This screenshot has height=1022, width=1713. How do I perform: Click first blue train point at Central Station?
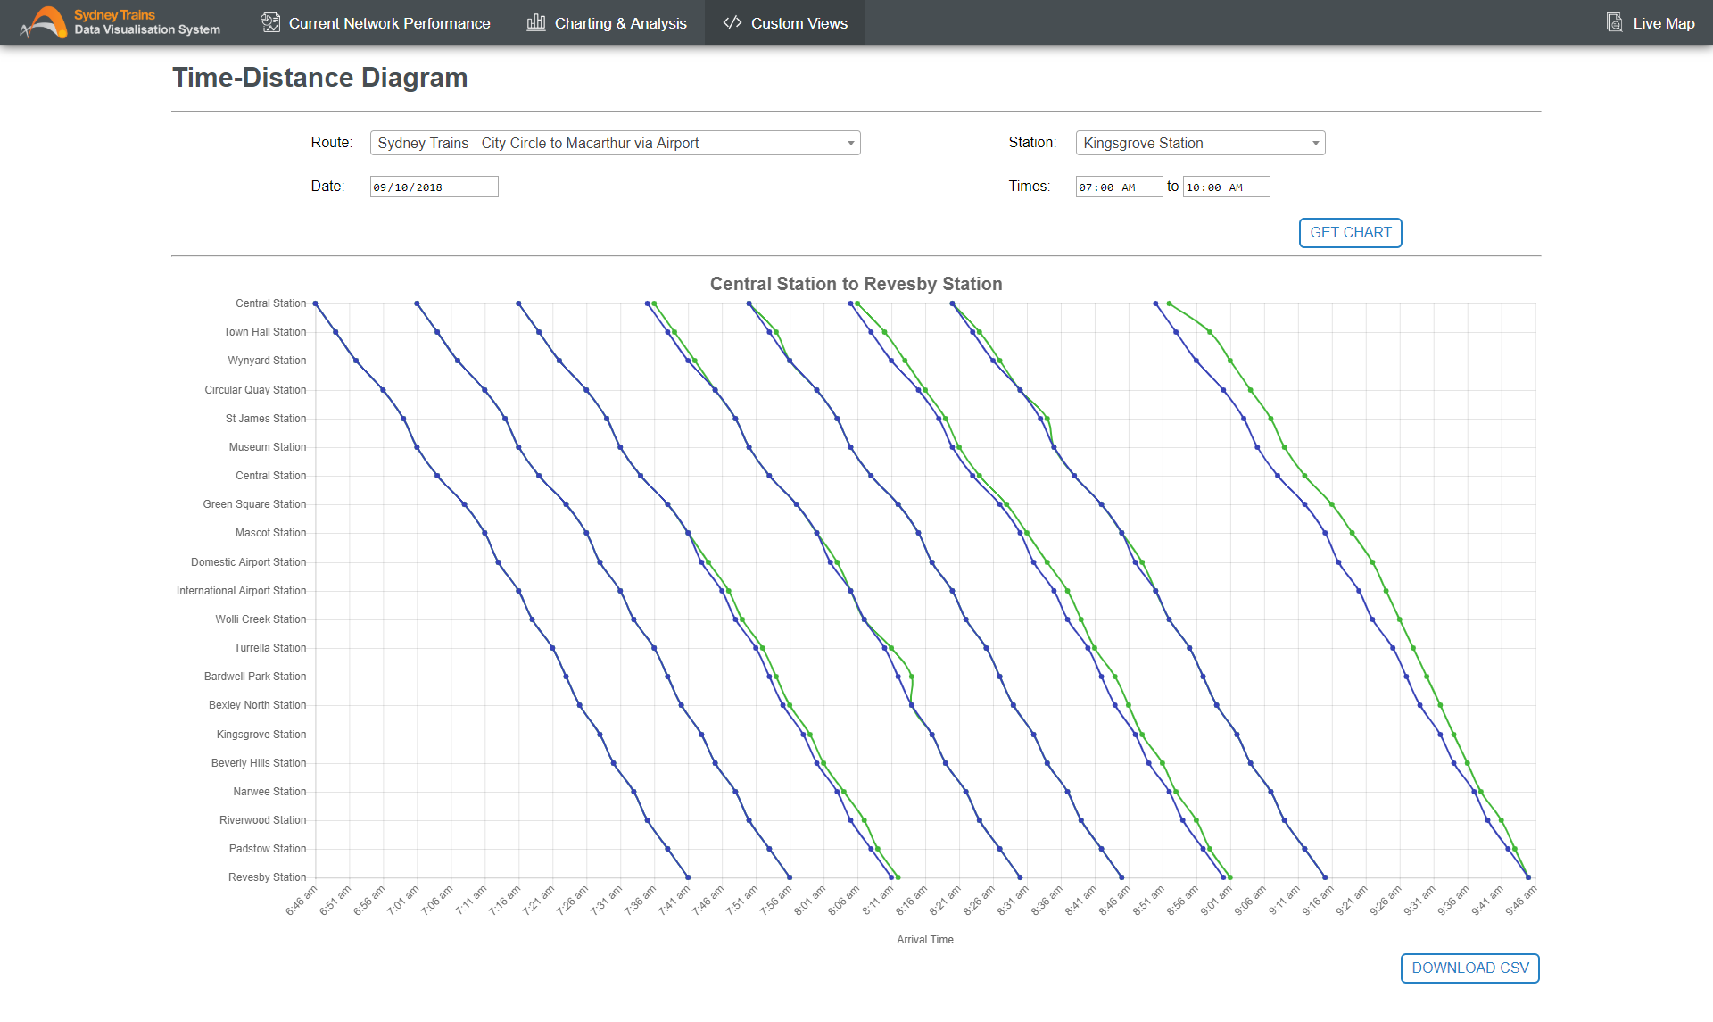point(315,303)
